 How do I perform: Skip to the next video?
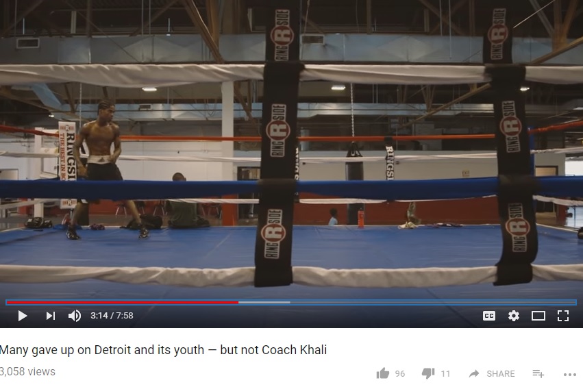51,316
